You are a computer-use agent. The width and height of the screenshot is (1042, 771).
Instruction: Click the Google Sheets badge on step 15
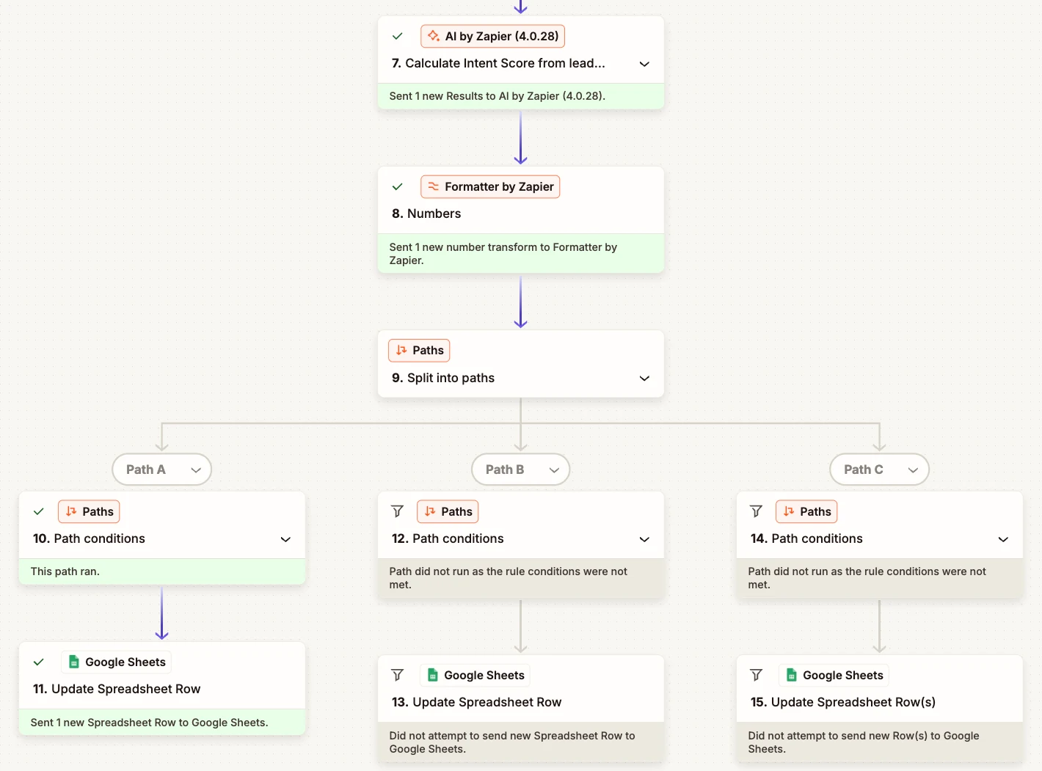(834, 675)
